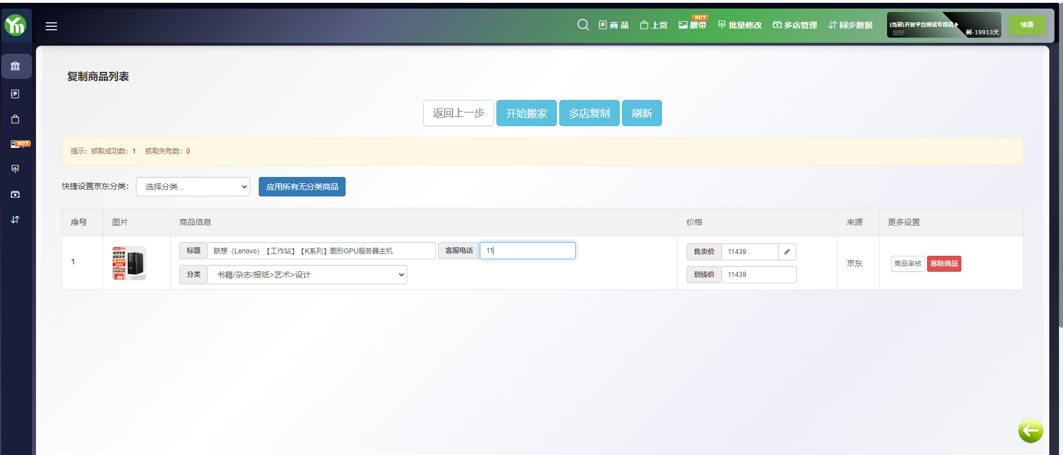Image resolution: width=1063 pixels, height=455 pixels.
Task: Click the sidebar home building icon
Action: click(15, 66)
